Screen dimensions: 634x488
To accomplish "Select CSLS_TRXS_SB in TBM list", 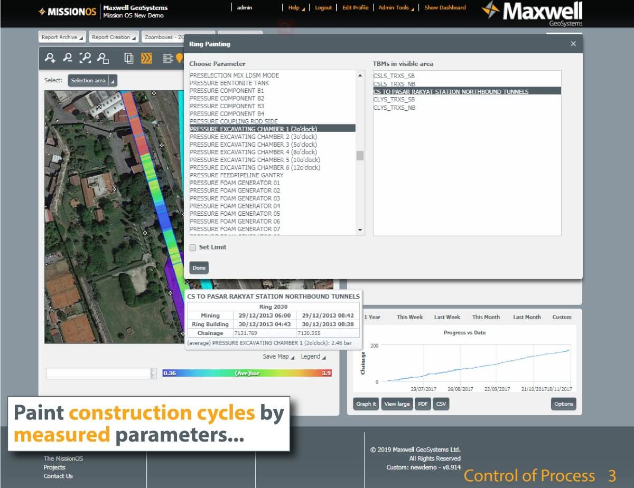I will click(467, 75).
